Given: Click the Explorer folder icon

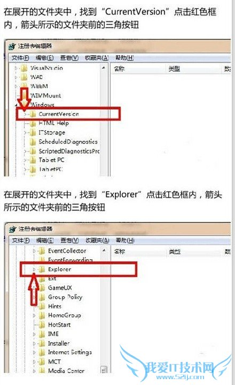Looking at the screenshot, I should point(42,269).
